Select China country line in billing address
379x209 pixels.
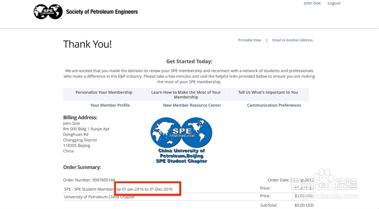click(68, 151)
